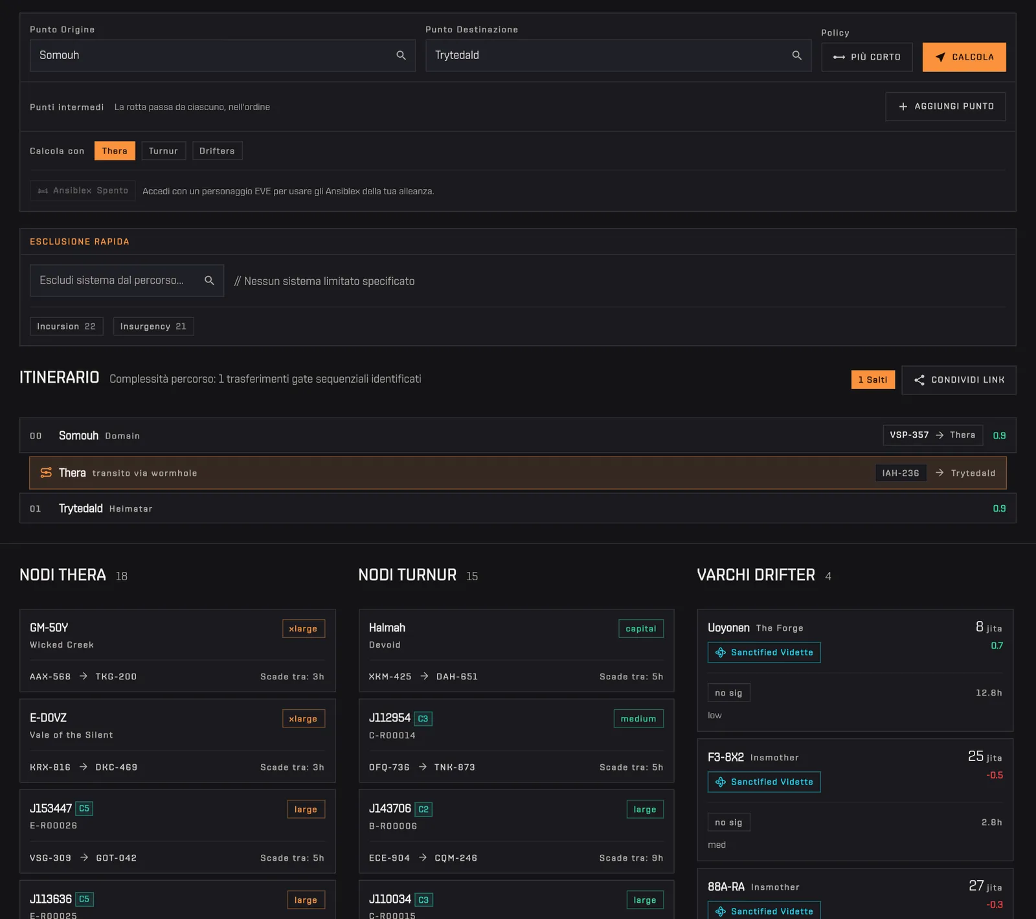Viewport: 1036px width, 919px height.
Task: Select the Trytedald Heimatar itinerary row
Action: pyautogui.click(x=517, y=508)
